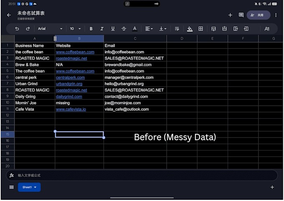Screen dimensions: 284x201
Task: Open roastedmagic.net link in row 3
Action: pyautogui.click(x=71, y=59)
